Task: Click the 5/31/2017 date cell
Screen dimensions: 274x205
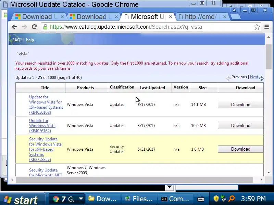Action: 146,149
